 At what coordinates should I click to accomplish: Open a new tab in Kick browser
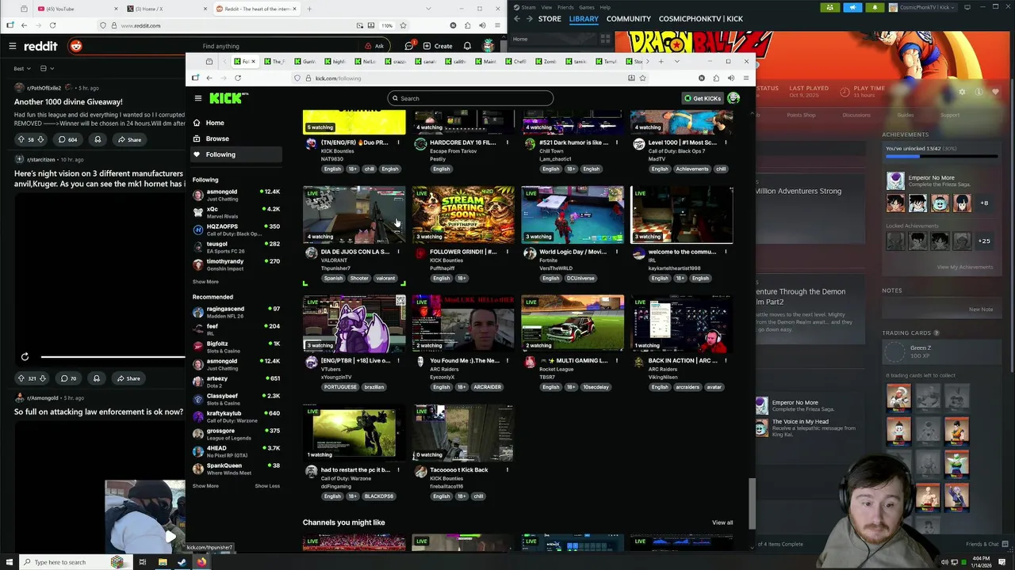click(x=661, y=61)
